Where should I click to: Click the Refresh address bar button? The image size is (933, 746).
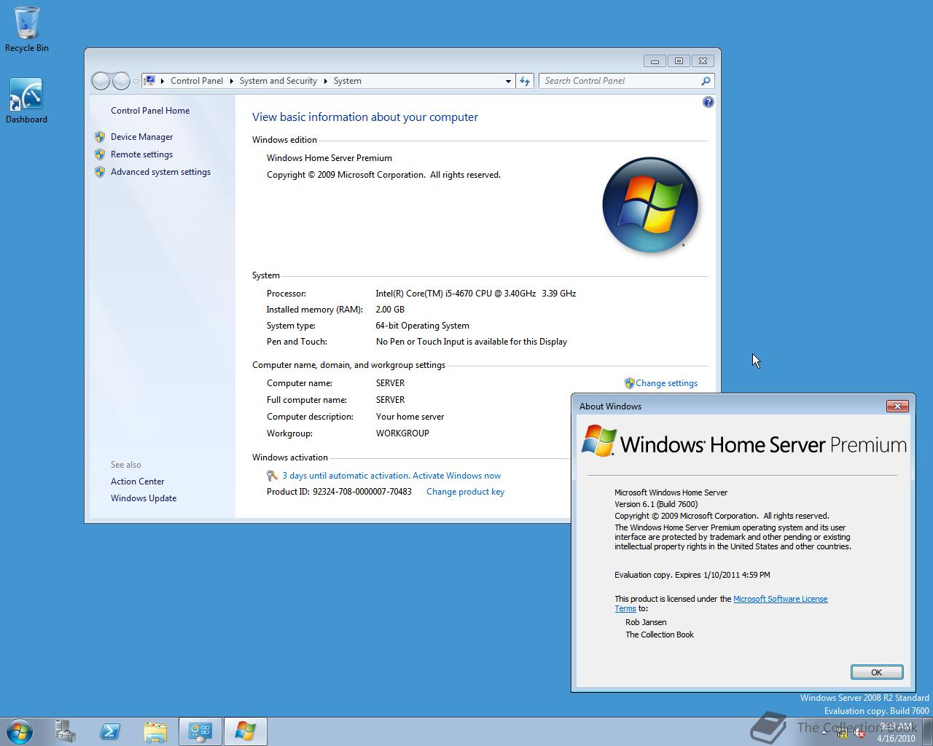(525, 81)
